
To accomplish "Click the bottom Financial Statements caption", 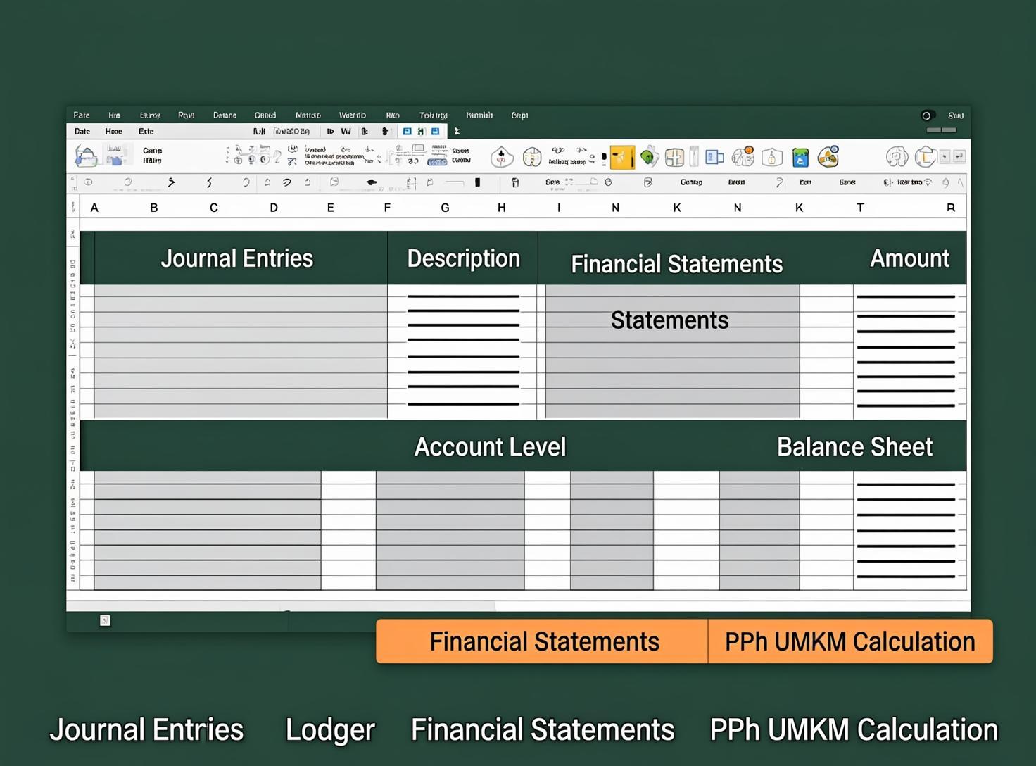I will pyautogui.click(x=543, y=730).
